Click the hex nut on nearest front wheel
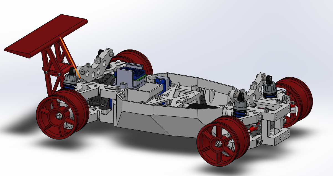333x176 pixels. click(218, 144)
